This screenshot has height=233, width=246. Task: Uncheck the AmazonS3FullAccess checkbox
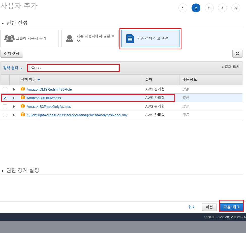tap(5, 98)
